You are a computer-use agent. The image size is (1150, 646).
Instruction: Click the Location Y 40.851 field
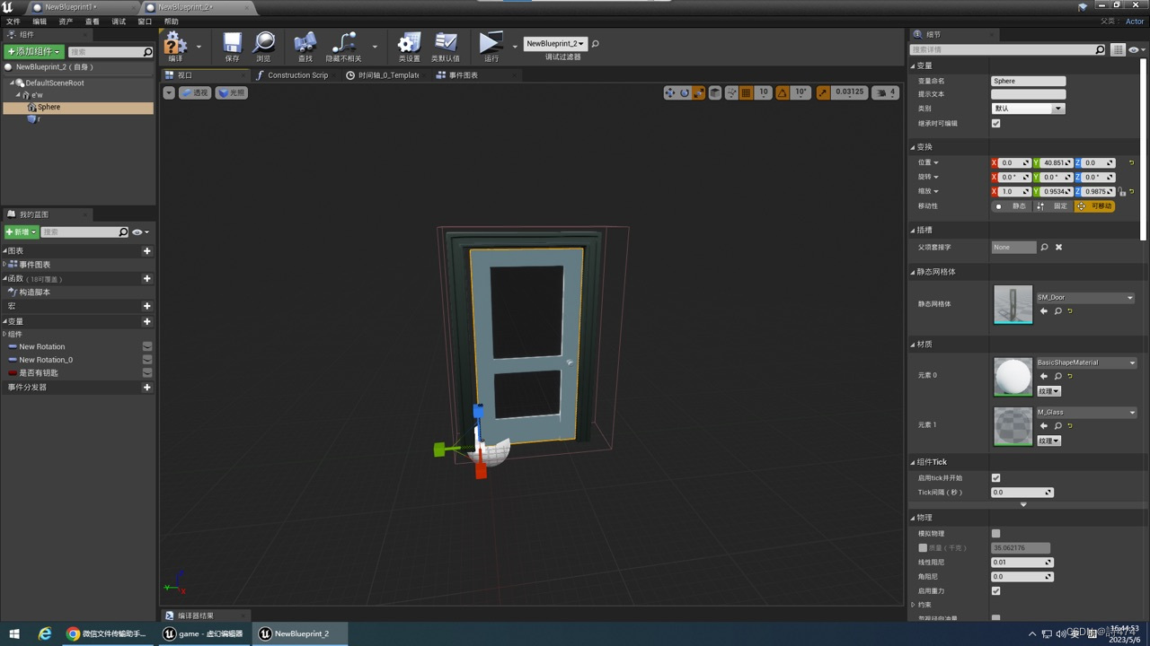pyautogui.click(x=1054, y=163)
